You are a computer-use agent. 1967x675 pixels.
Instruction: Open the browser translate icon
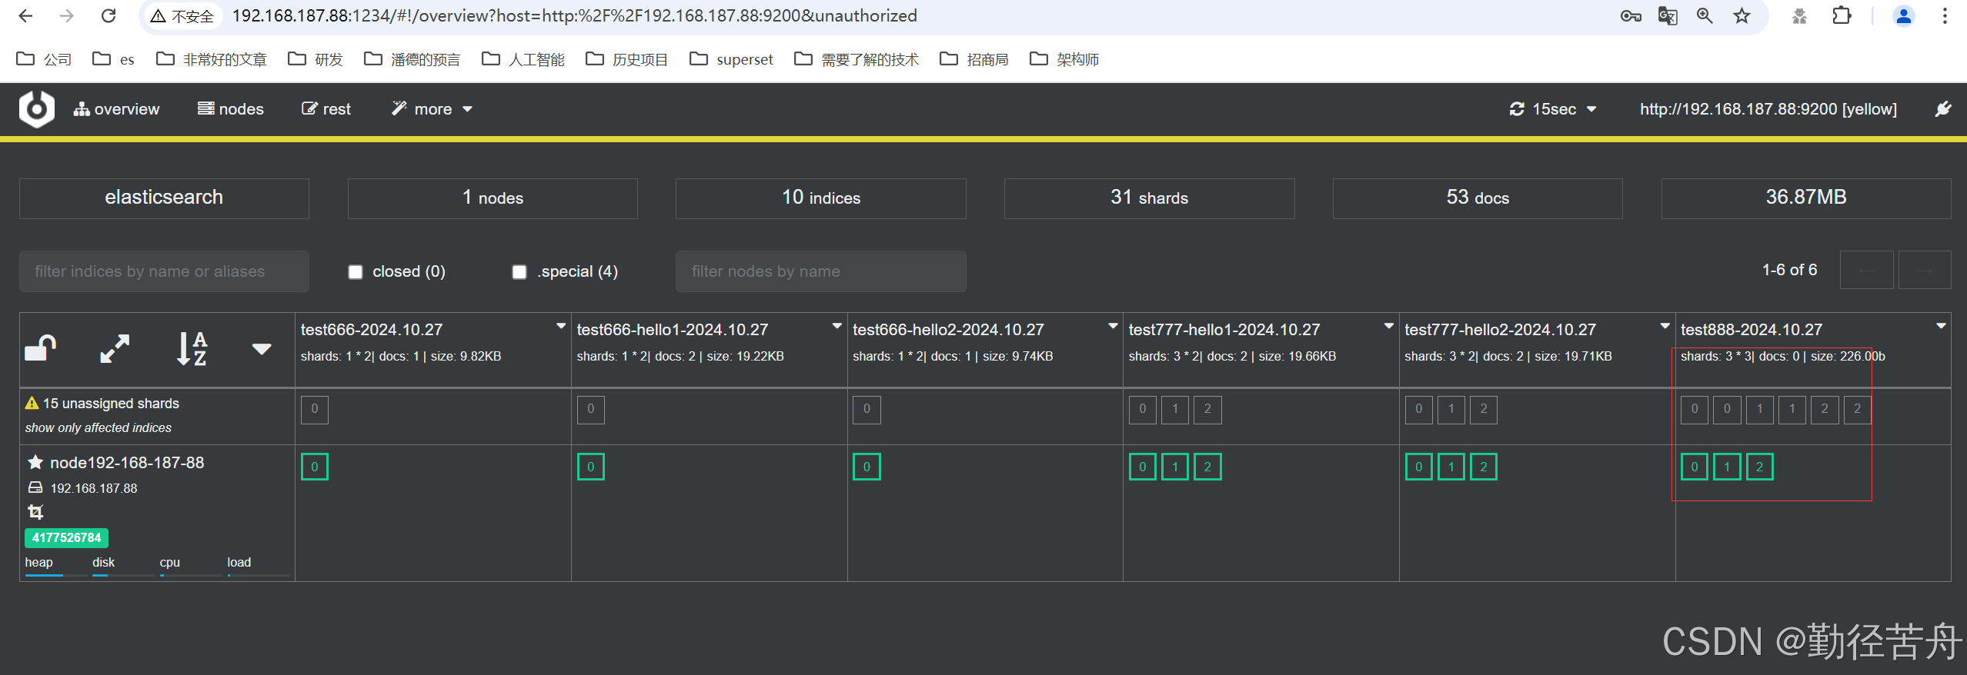1668,16
